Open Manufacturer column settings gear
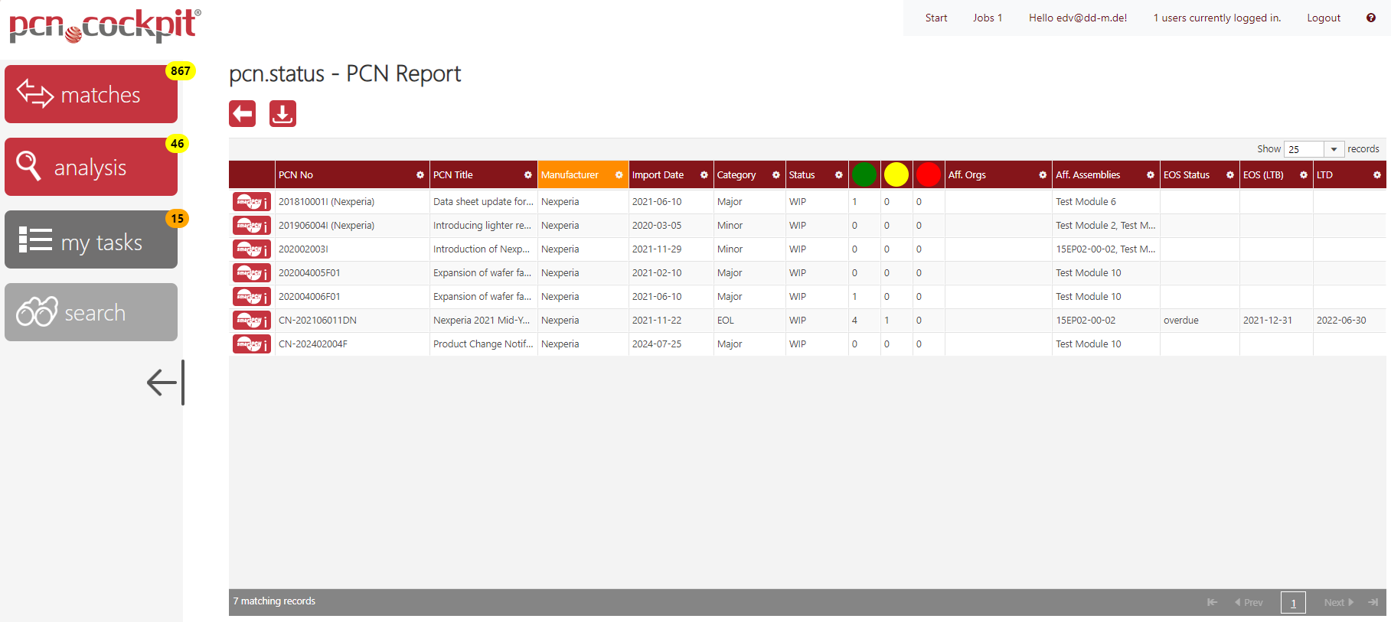Screen dimensions: 1391x622 tap(619, 175)
